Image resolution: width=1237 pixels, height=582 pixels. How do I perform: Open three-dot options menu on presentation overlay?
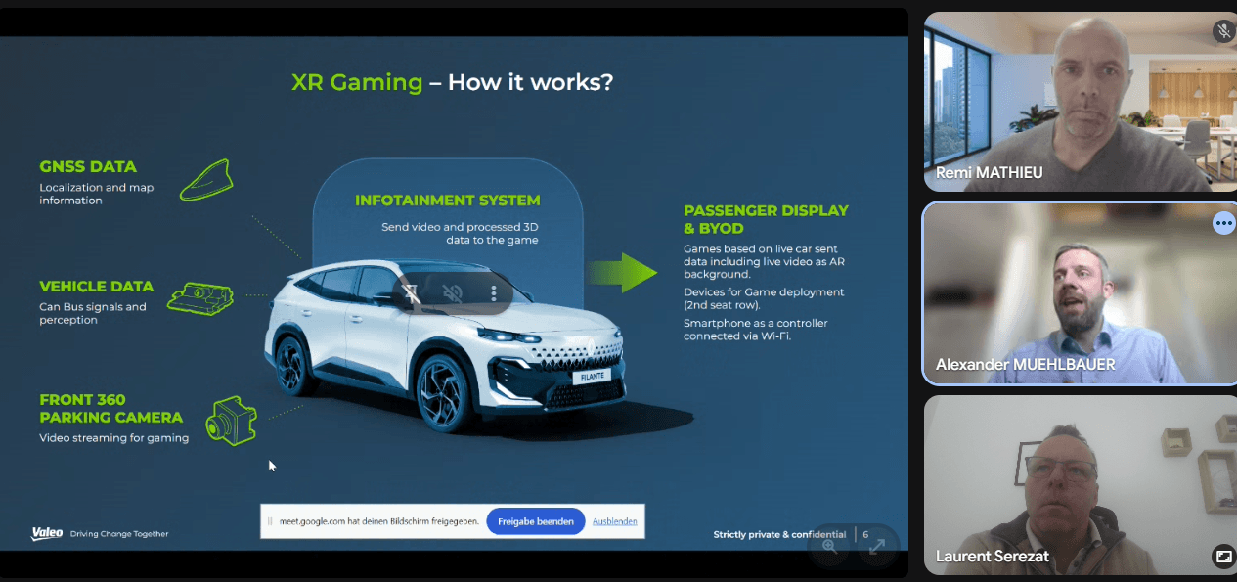click(x=494, y=292)
